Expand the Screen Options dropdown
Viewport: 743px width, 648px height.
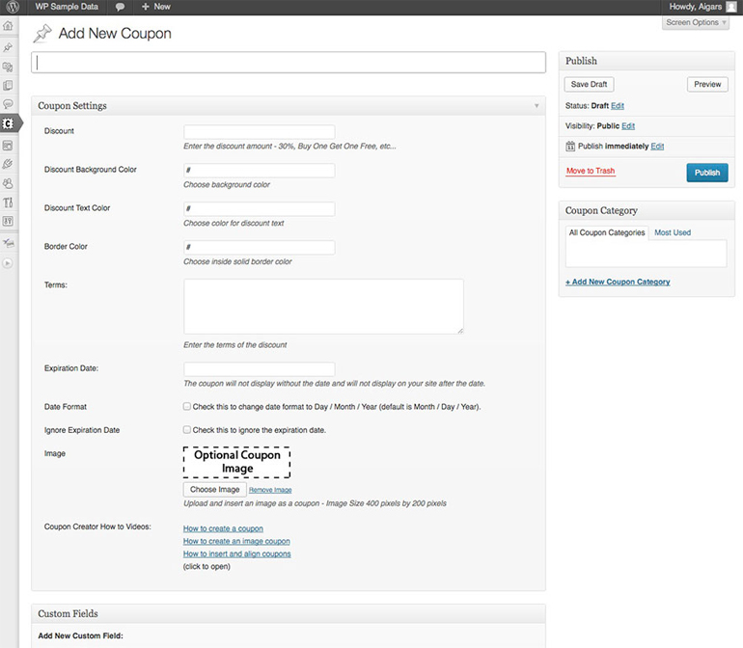(x=696, y=22)
